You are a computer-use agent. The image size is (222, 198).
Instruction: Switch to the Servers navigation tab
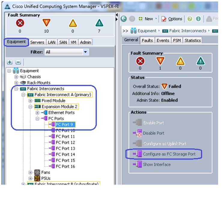tap(37, 42)
